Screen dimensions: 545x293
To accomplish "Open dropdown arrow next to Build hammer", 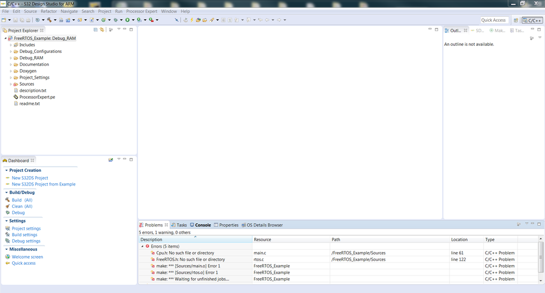I will point(55,20).
